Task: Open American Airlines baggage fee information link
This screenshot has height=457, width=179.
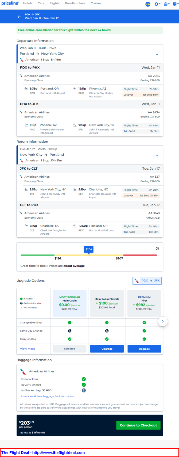Action: click(47, 396)
